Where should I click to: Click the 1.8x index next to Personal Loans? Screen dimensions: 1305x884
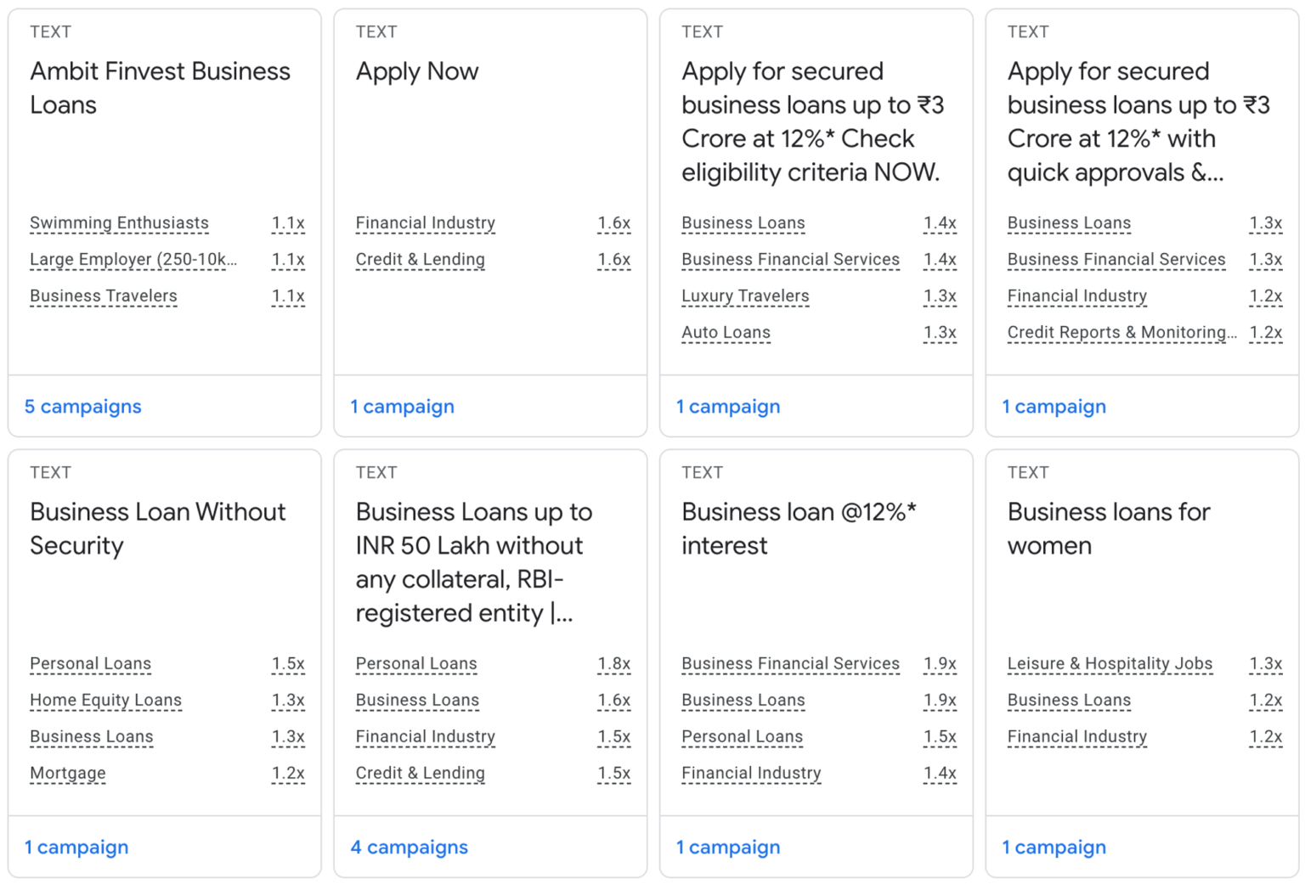613,664
